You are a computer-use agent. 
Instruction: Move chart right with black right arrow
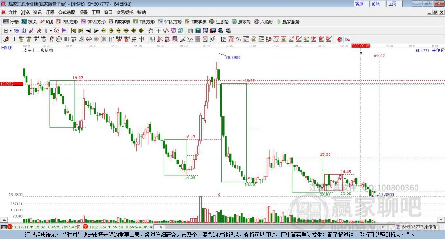[x=96, y=31]
